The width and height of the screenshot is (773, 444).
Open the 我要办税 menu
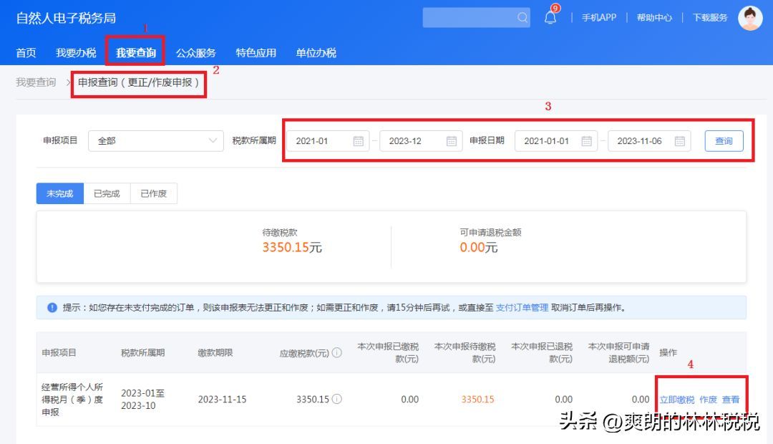coord(76,52)
